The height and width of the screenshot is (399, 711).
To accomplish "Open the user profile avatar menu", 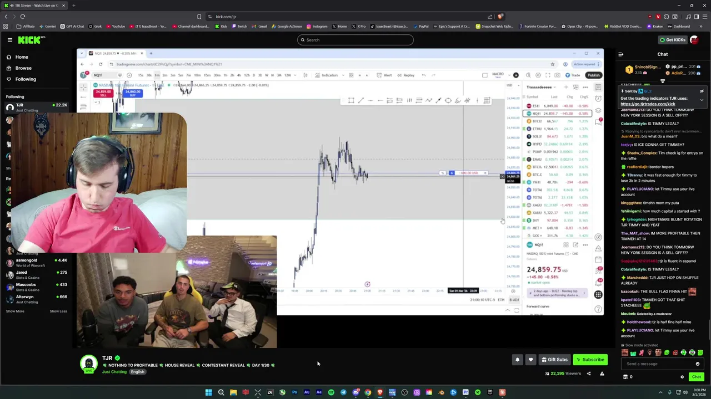I will (x=694, y=40).
